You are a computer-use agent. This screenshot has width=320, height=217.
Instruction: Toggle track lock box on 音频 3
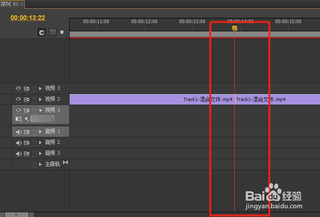coord(34,153)
